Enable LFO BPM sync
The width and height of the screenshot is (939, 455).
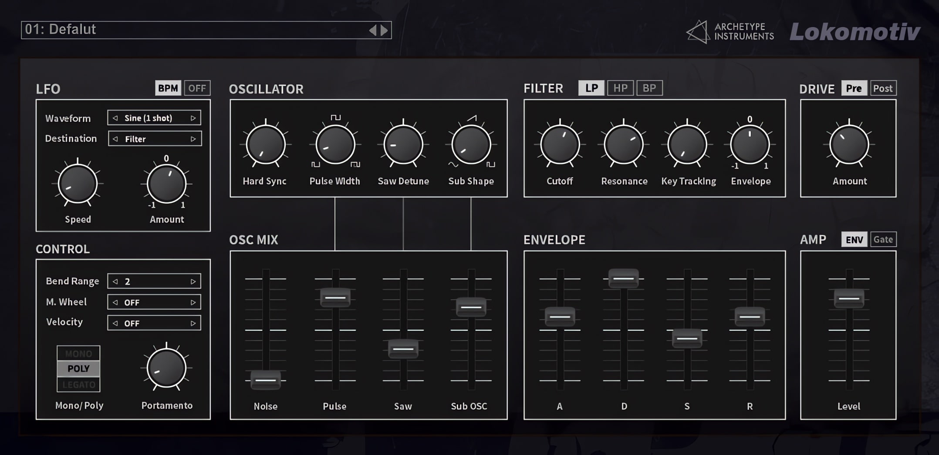[x=168, y=88]
